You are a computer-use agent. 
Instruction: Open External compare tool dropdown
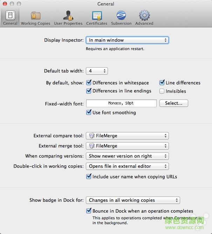[127, 136]
